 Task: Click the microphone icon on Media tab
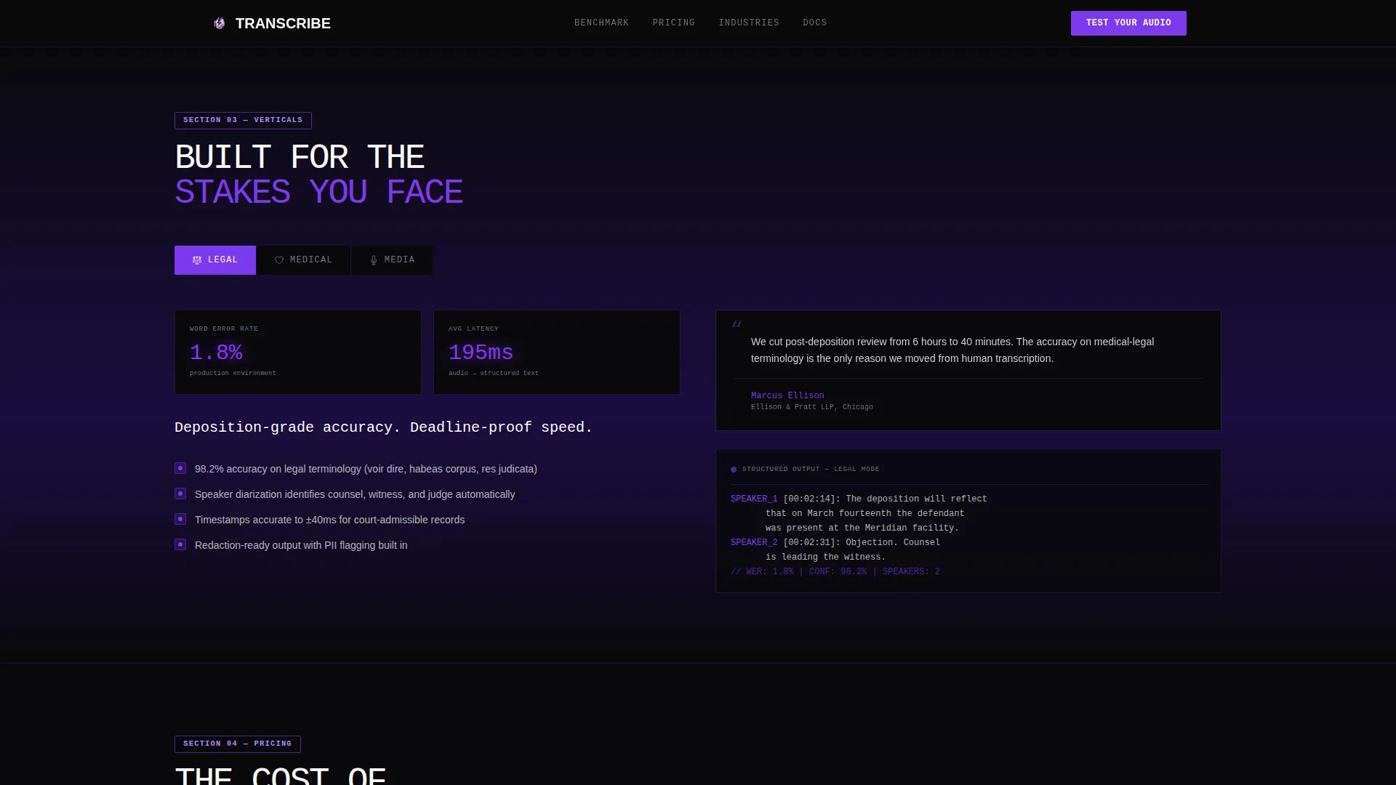coord(374,260)
